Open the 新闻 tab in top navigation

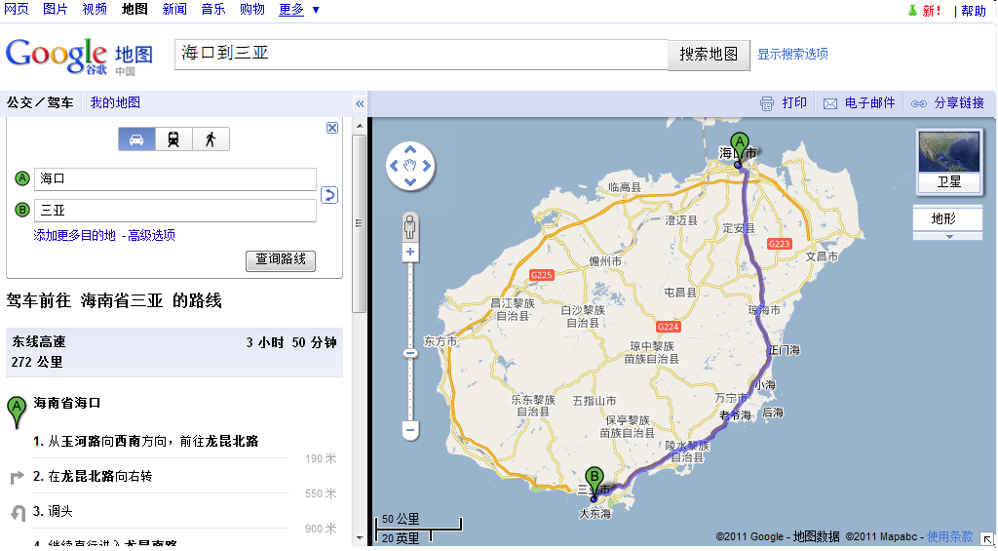[174, 10]
